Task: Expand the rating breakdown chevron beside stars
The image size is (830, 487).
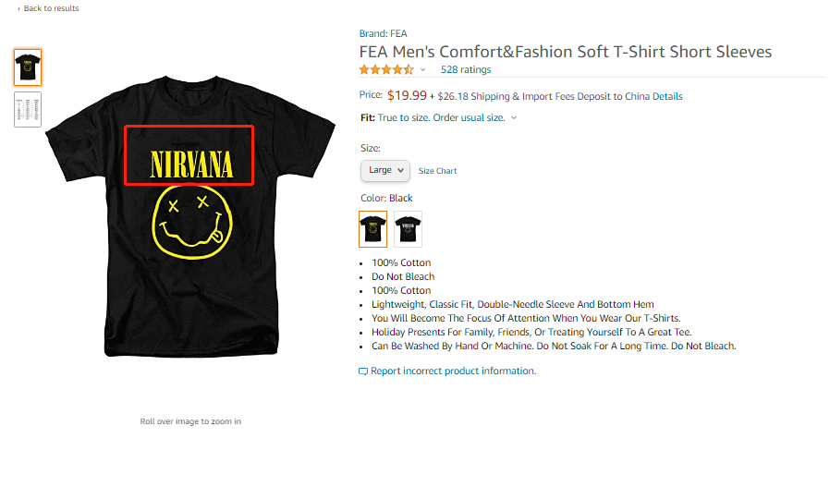Action: coord(423,70)
